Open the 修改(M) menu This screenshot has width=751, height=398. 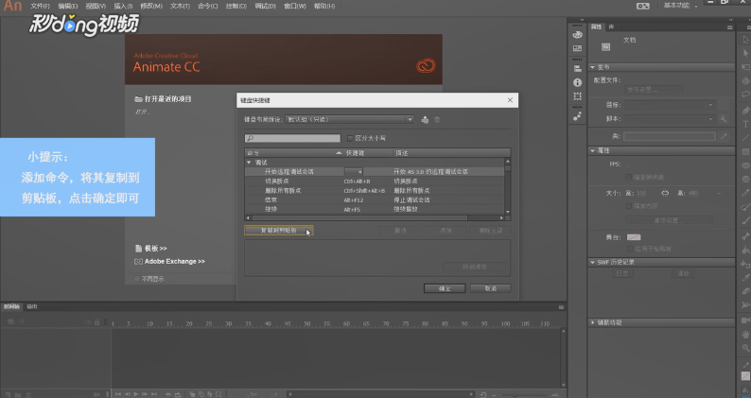click(x=151, y=7)
